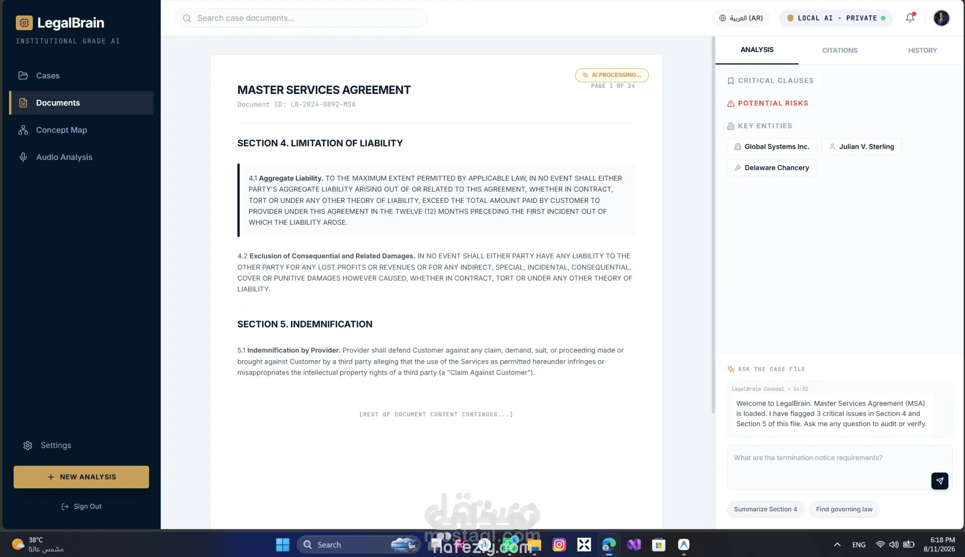
Task: Click the Local AI - Private badge
Action: click(x=836, y=18)
